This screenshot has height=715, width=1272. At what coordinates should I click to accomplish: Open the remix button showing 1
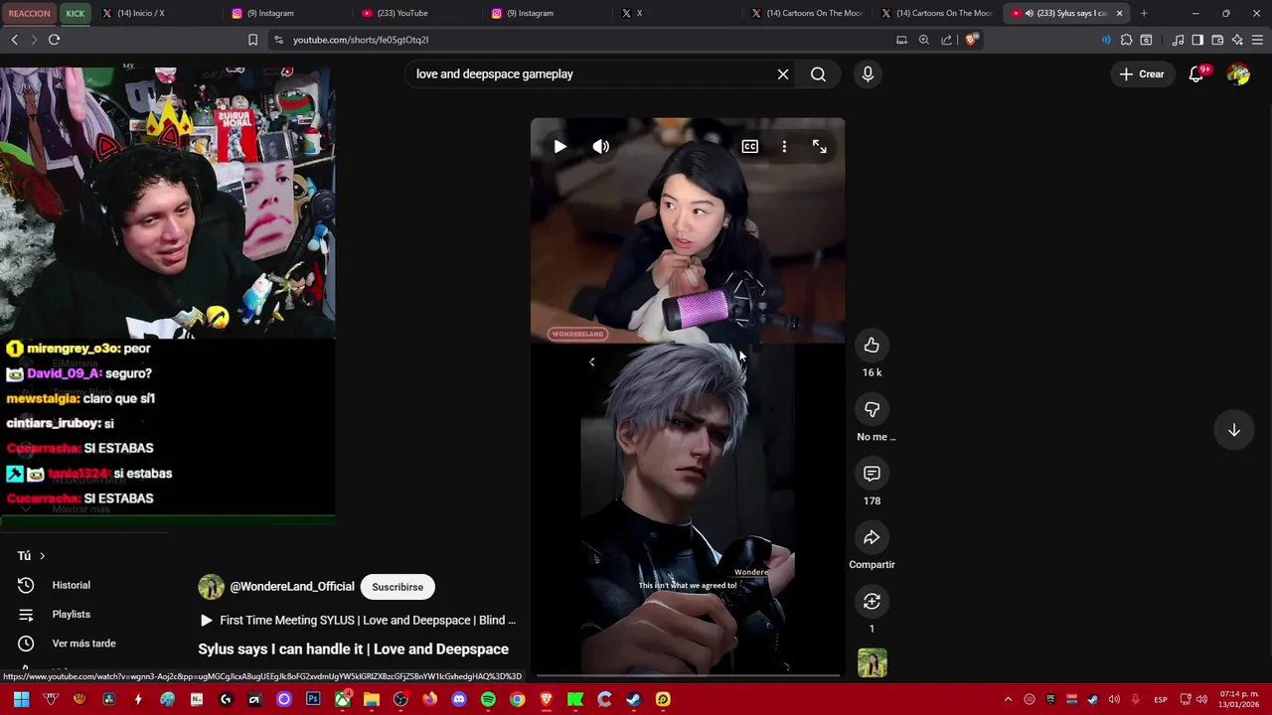[872, 602]
